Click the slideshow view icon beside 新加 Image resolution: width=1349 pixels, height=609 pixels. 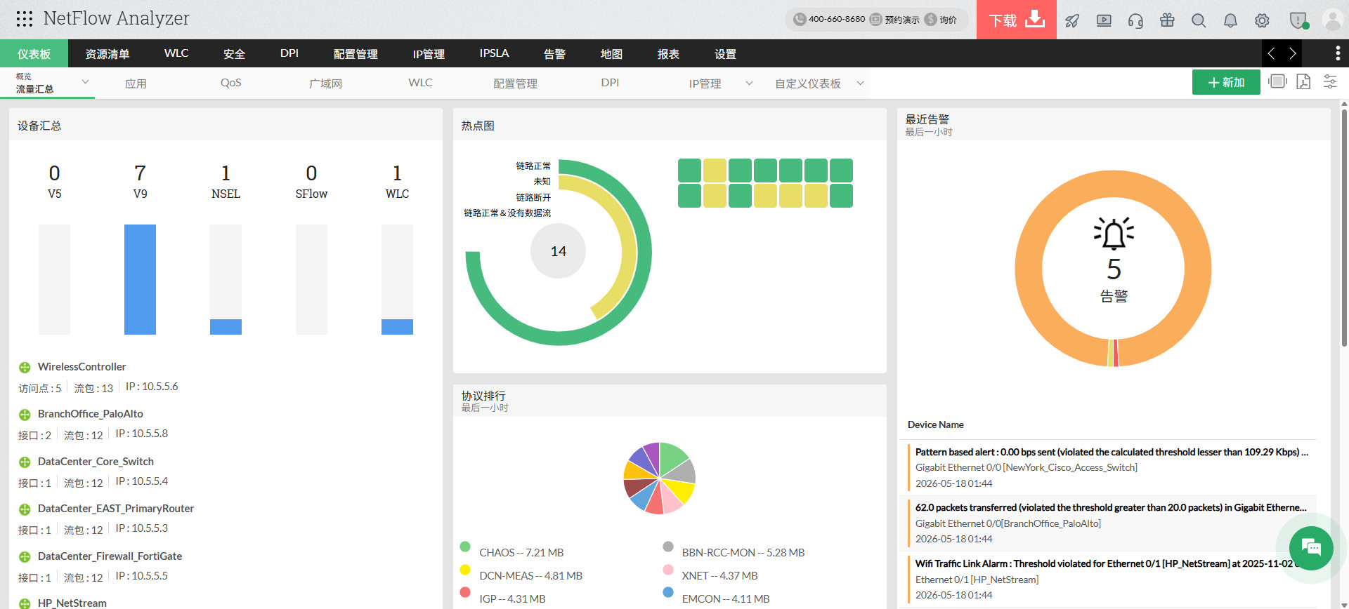[1277, 81]
